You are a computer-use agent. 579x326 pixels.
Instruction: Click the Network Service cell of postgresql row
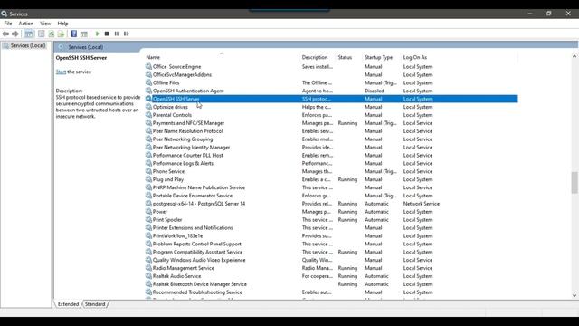coord(422,204)
